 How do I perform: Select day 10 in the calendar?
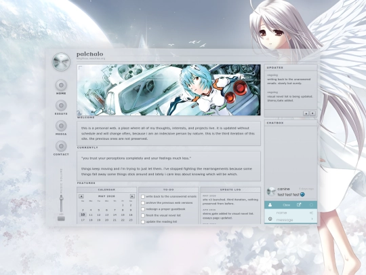(x=83, y=215)
